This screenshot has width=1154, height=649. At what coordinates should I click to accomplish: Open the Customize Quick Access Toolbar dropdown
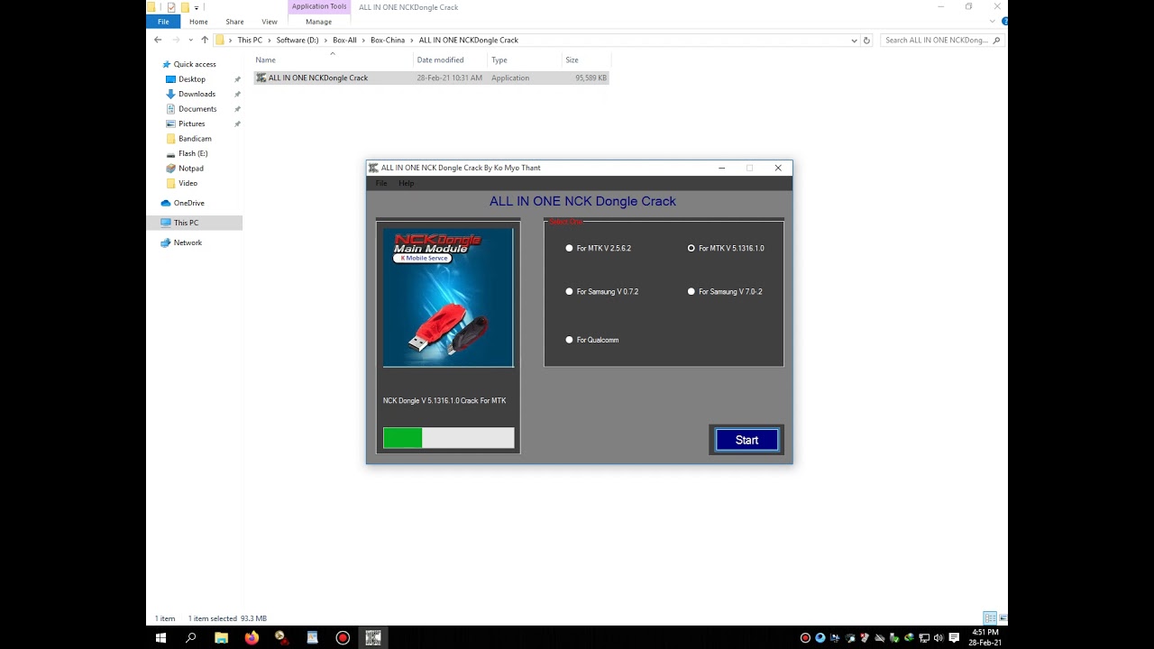[x=197, y=7]
